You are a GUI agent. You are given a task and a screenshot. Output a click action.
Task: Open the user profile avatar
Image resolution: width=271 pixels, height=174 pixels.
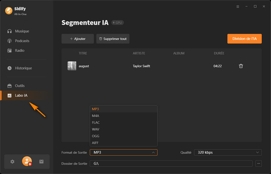click(27, 161)
